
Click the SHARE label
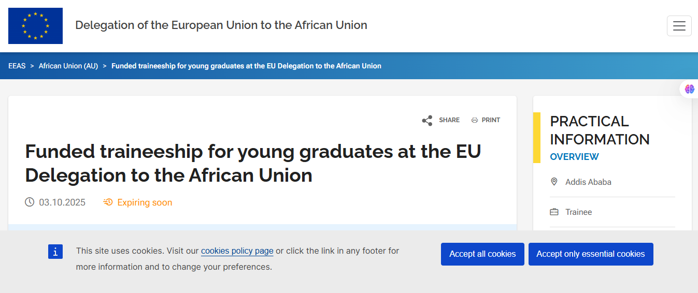(x=449, y=120)
